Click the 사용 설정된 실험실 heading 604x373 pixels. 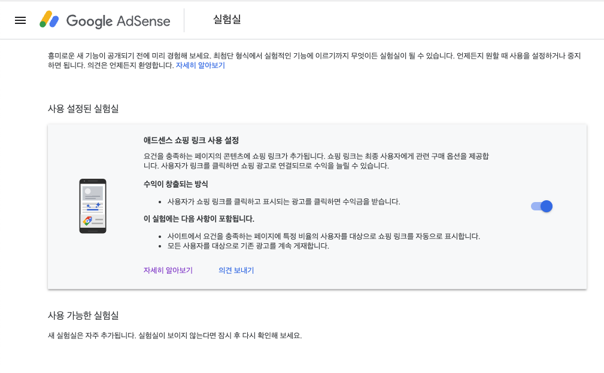click(83, 109)
